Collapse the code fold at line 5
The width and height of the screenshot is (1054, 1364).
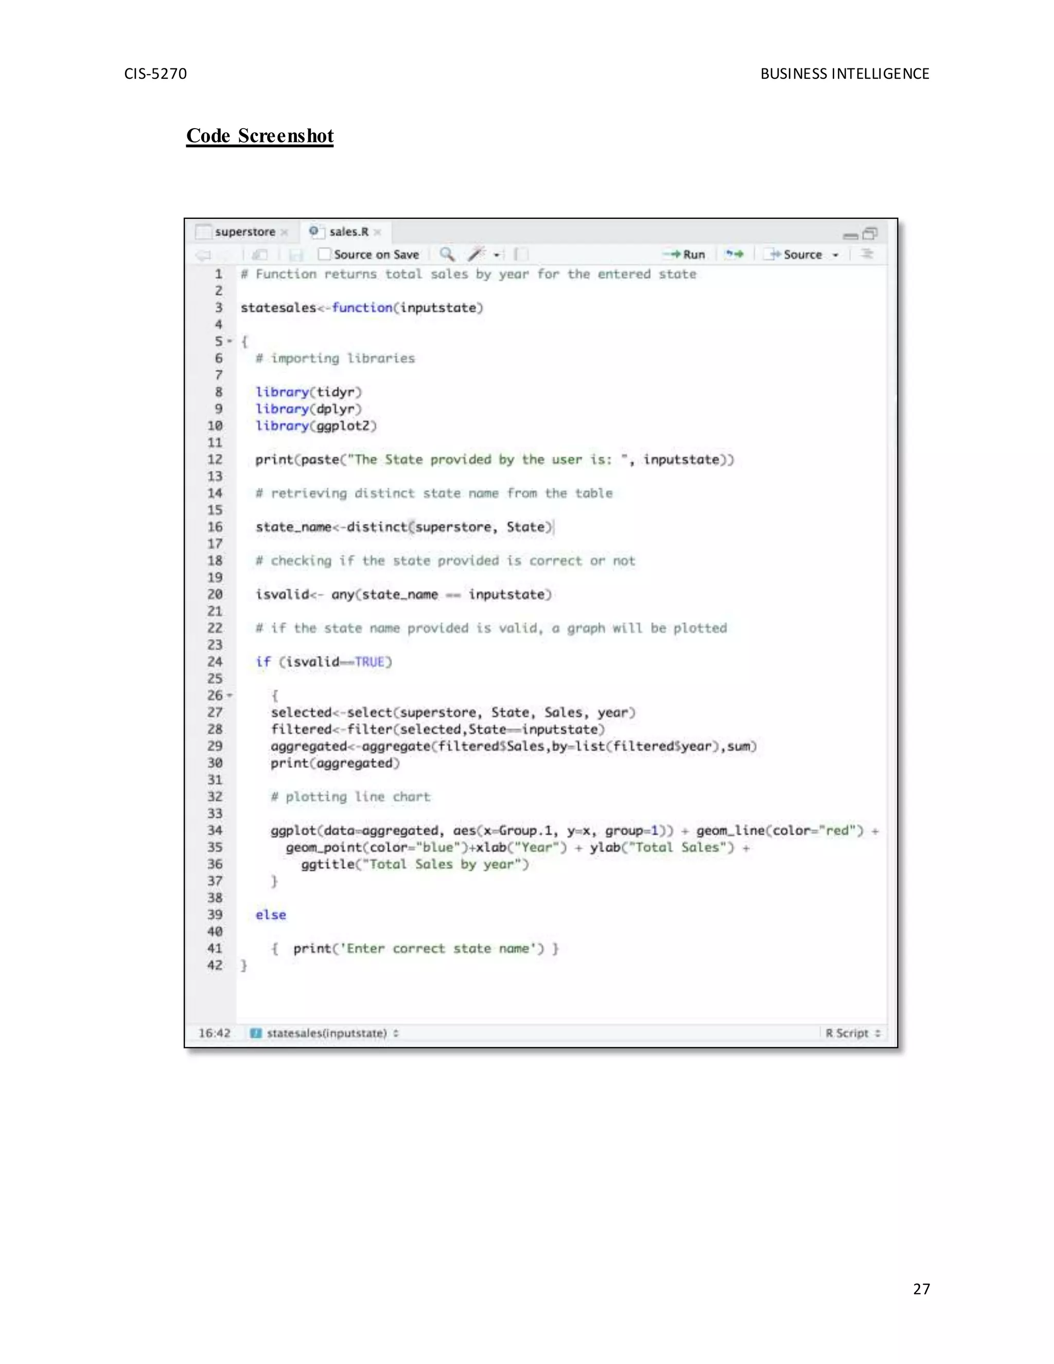pos(230,341)
